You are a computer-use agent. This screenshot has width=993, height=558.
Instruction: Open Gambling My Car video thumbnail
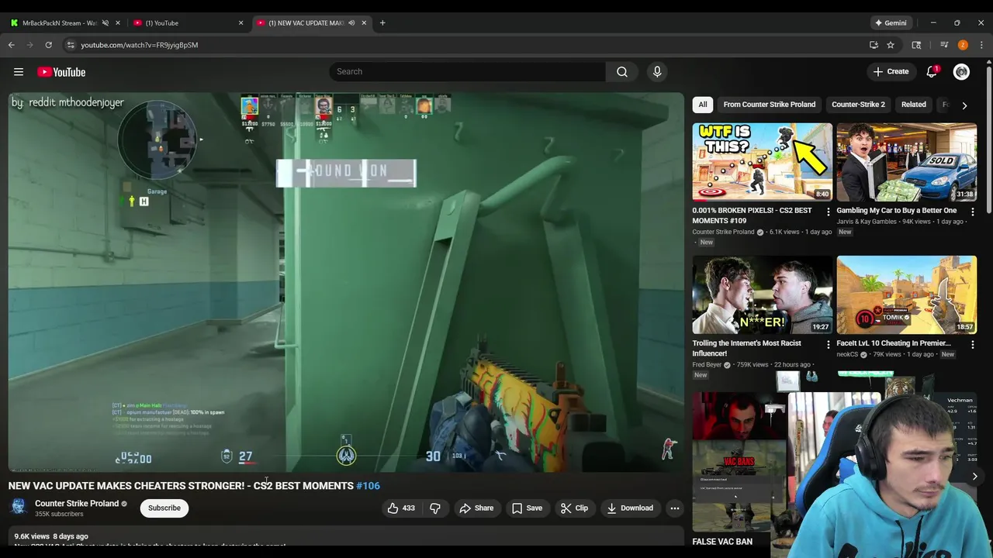tap(906, 161)
